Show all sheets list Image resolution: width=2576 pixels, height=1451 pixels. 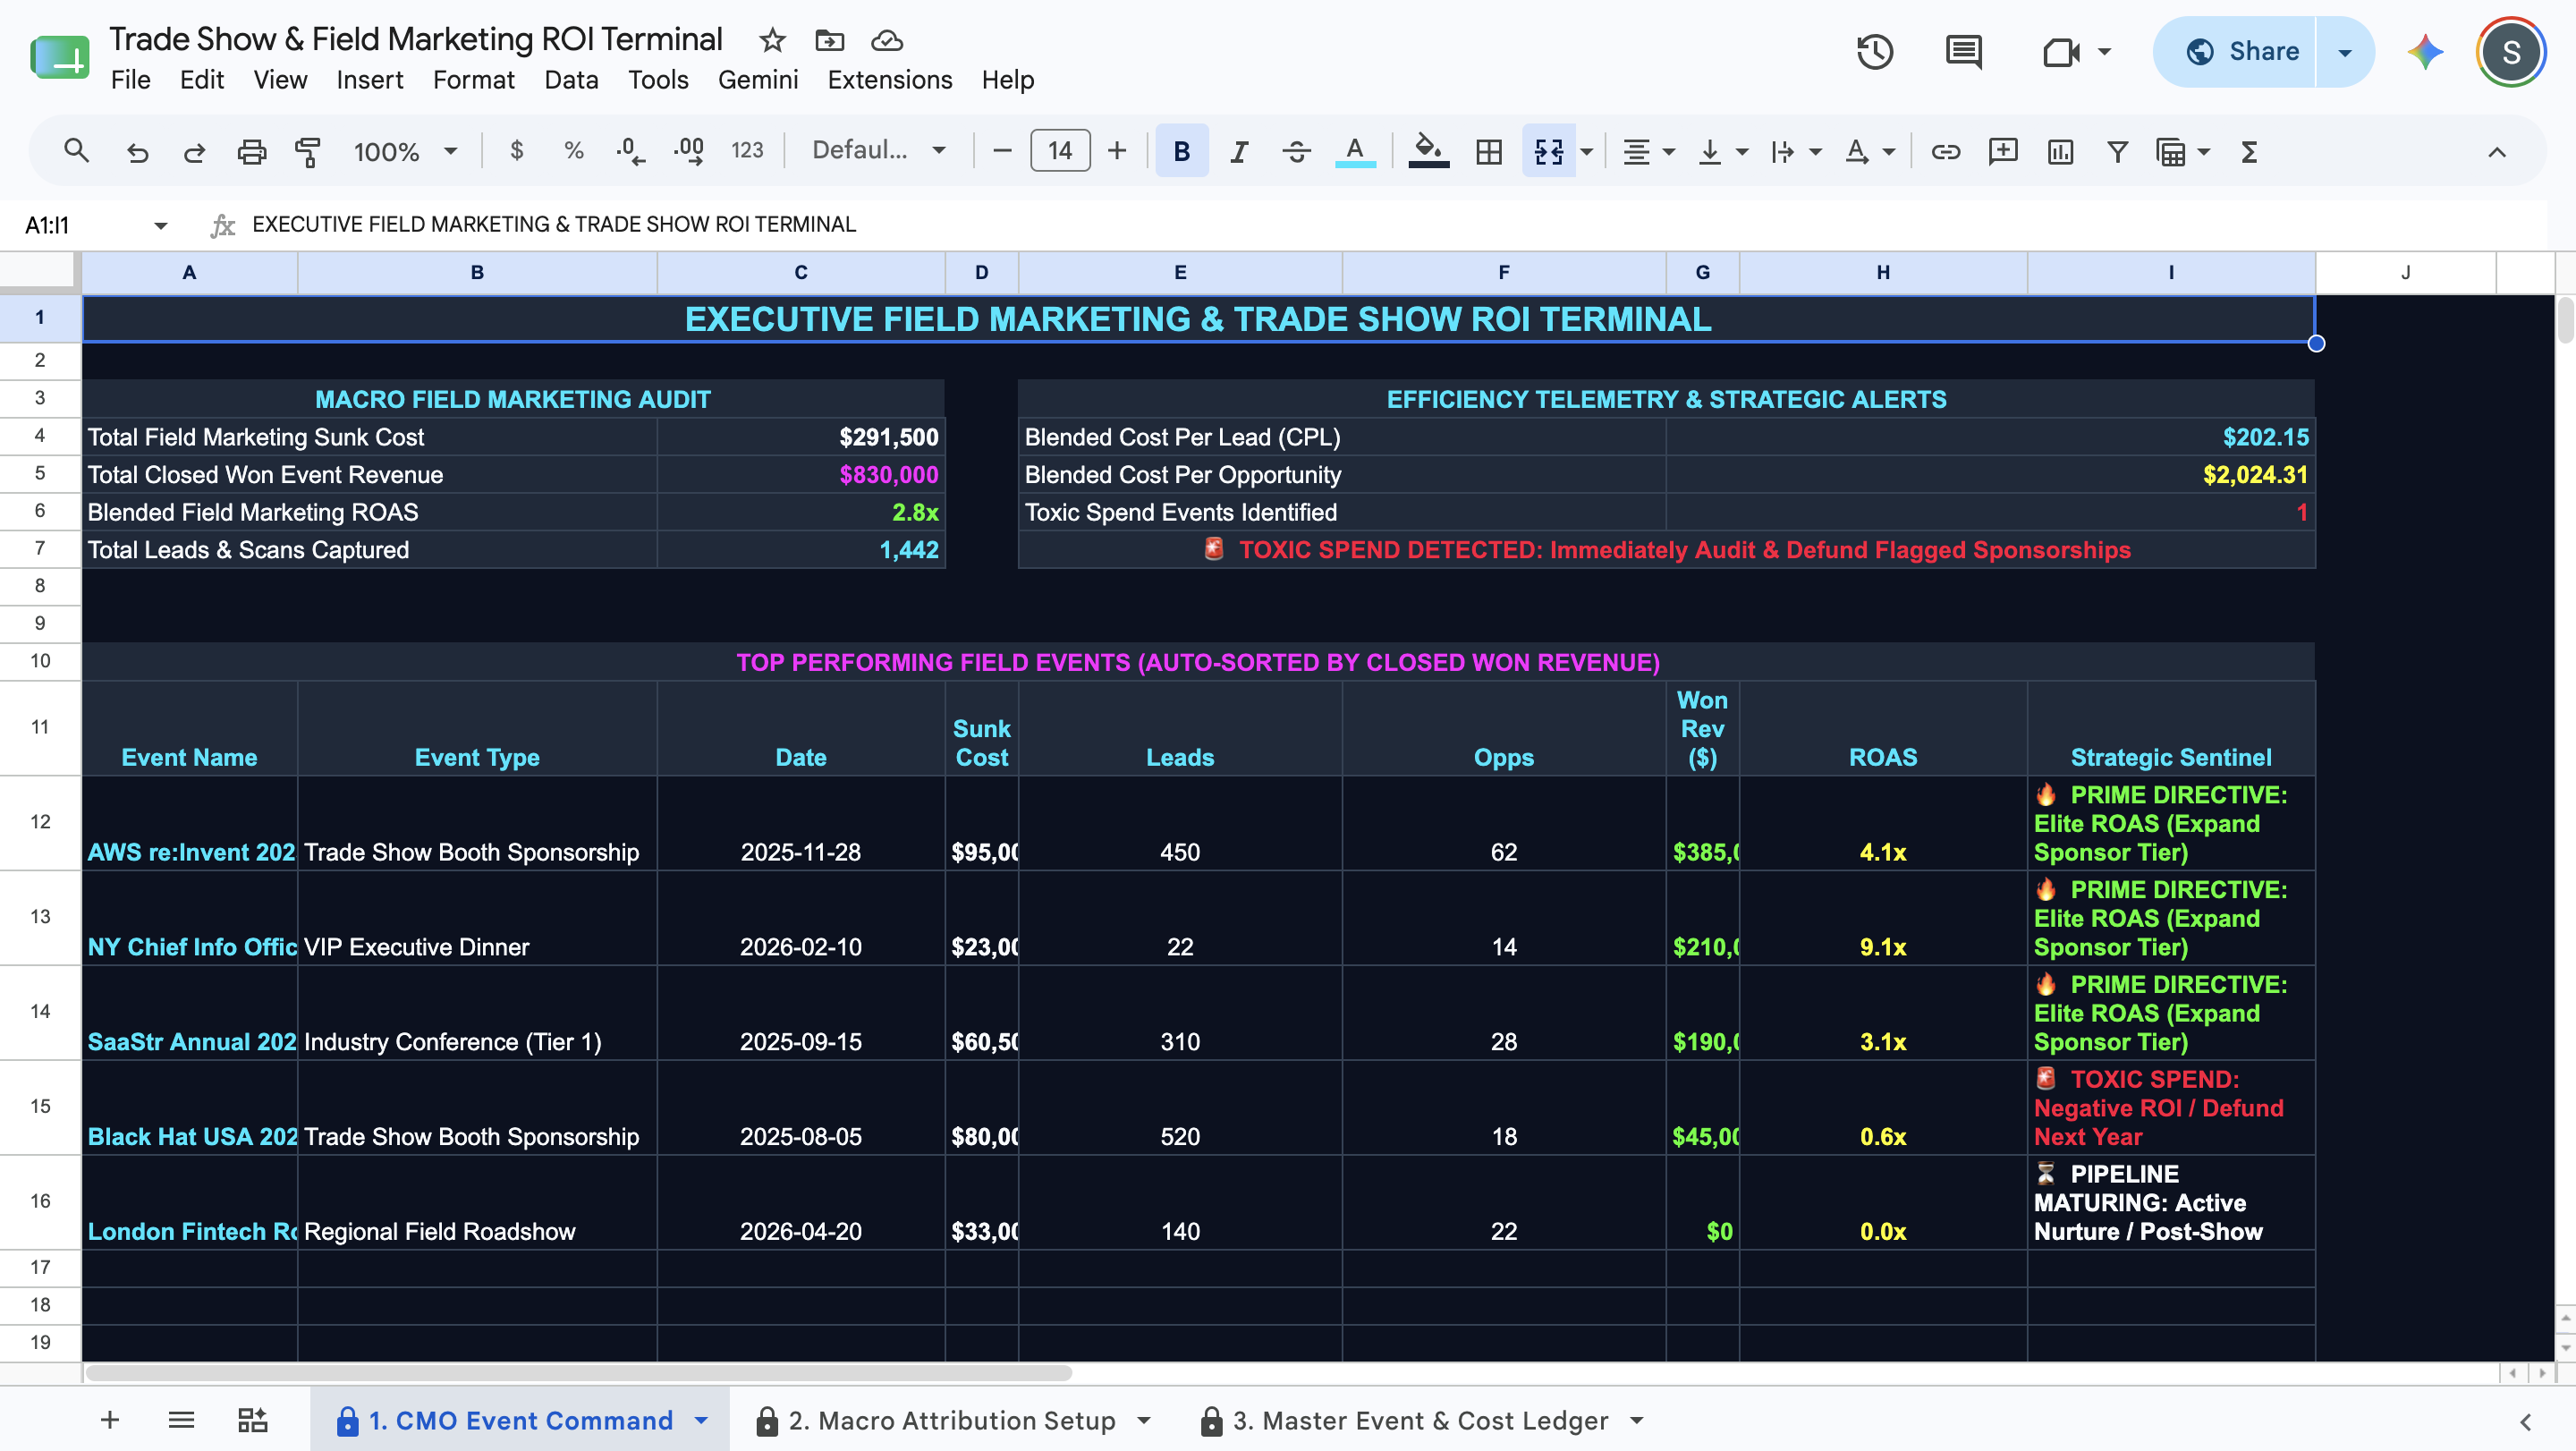tap(181, 1420)
